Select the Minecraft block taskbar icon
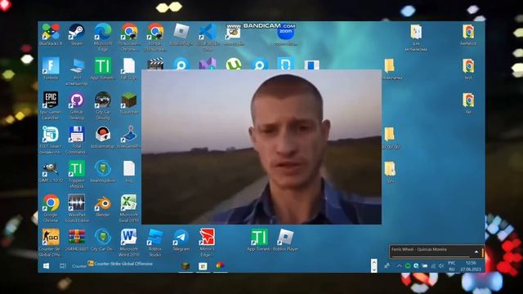Viewport: 523px width, 294px height. coord(186,265)
